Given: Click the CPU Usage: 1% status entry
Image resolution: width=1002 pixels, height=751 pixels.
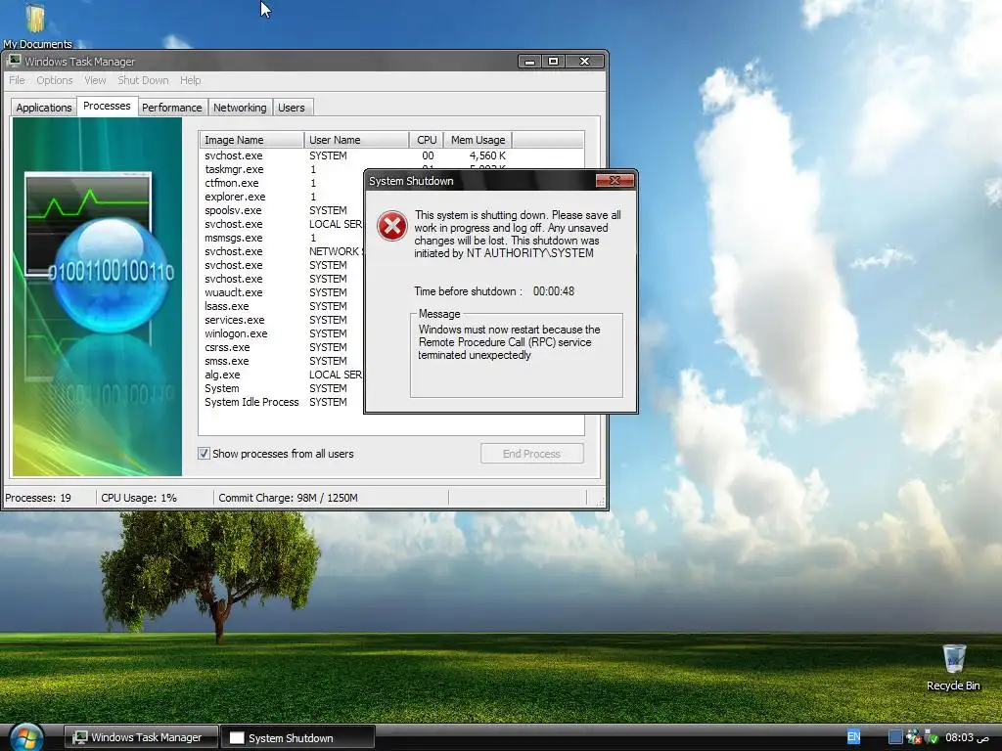Looking at the screenshot, I should pos(139,498).
